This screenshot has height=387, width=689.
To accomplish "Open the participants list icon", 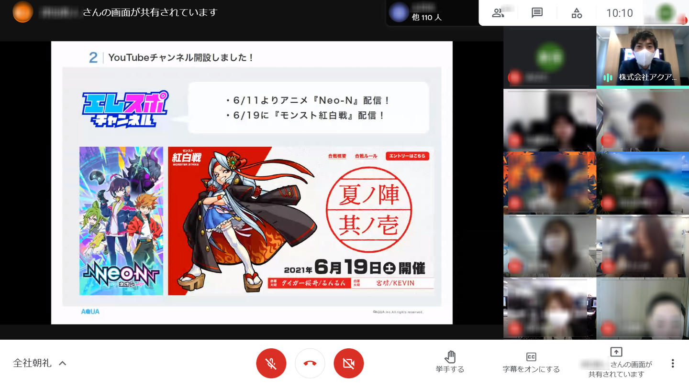I will click(498, 13).
